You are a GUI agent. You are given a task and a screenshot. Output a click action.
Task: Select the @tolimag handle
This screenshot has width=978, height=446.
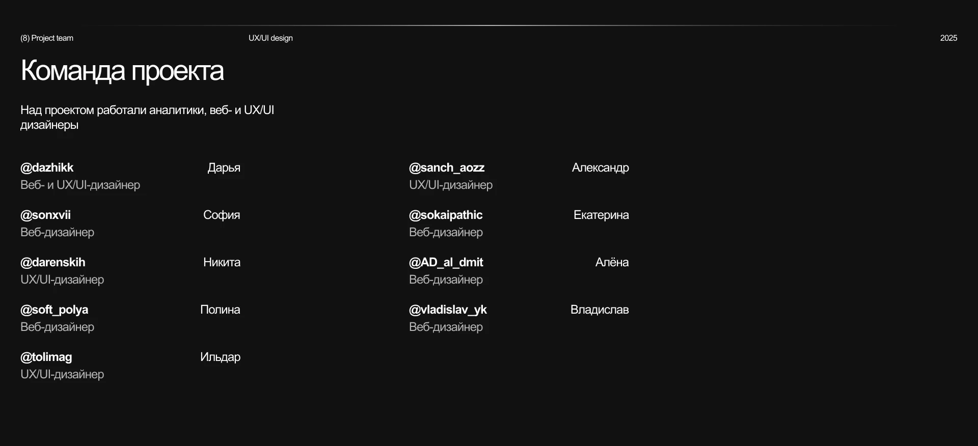46,357
